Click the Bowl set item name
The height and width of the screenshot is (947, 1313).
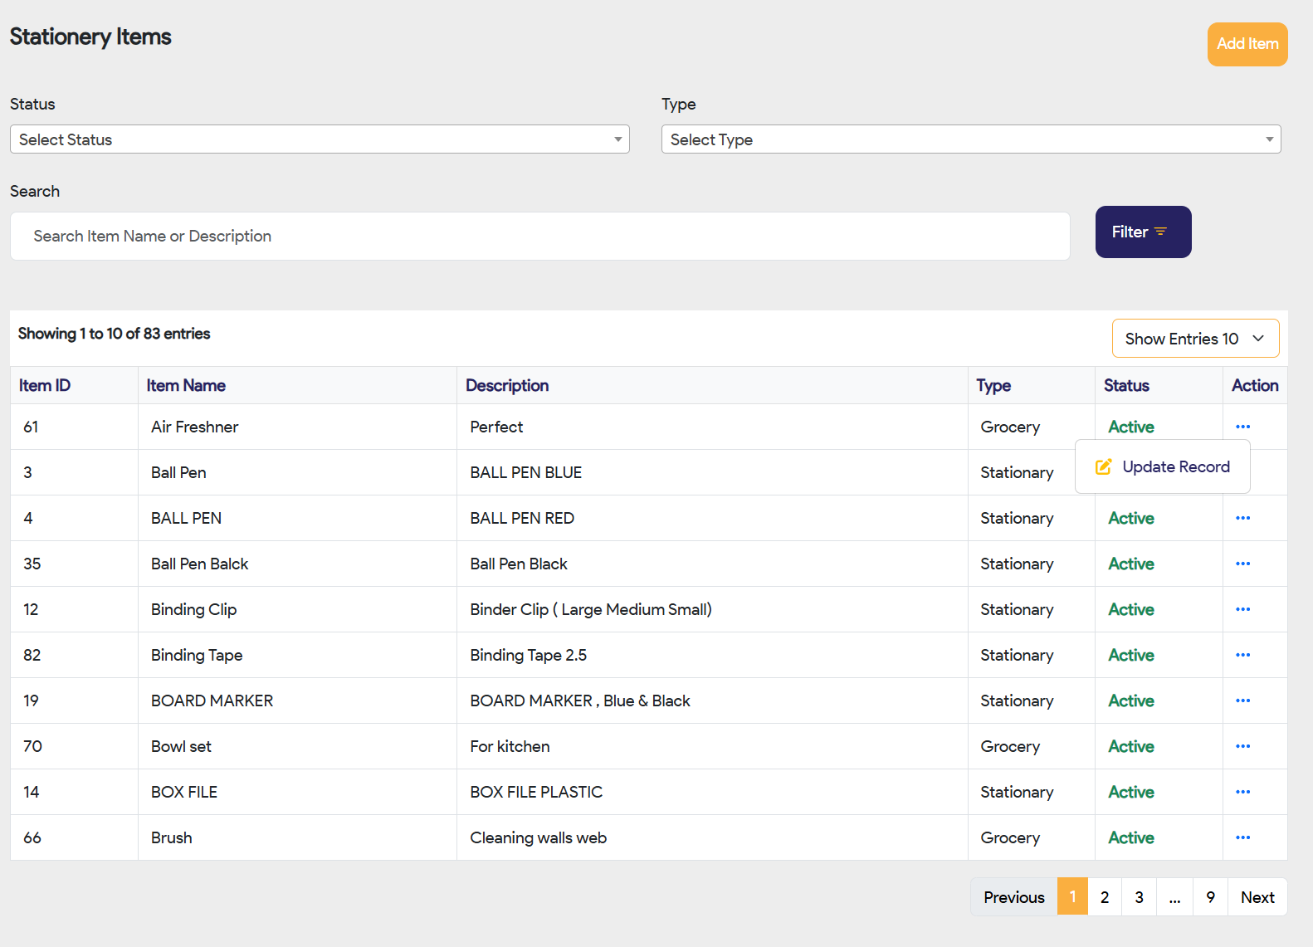(x=181, y=746)
